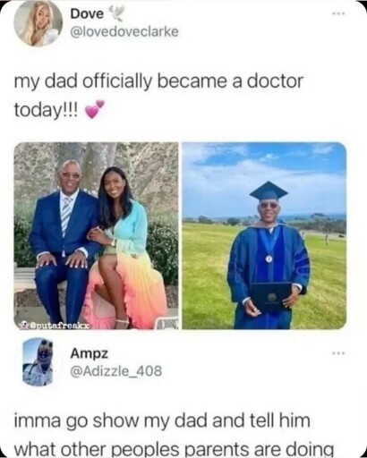Open more options menu on Dove's tweet
Screen dimensions: 367x458
(x=339, y=13)
